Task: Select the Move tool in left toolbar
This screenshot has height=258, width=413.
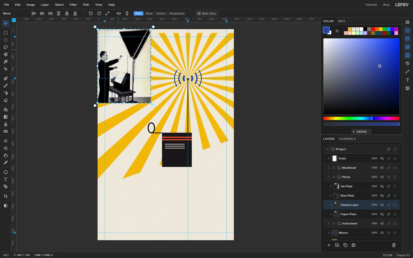Action: [x=6, y=23]
